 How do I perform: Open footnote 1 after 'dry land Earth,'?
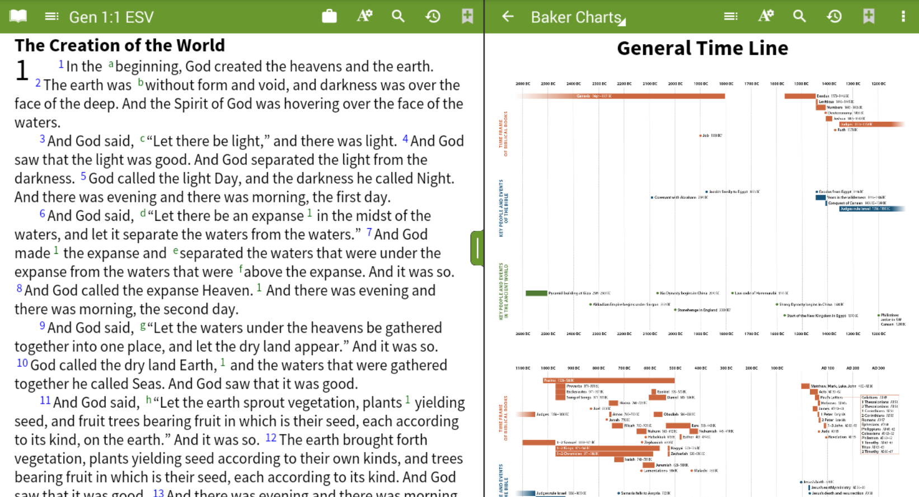(x=223, y=362)
